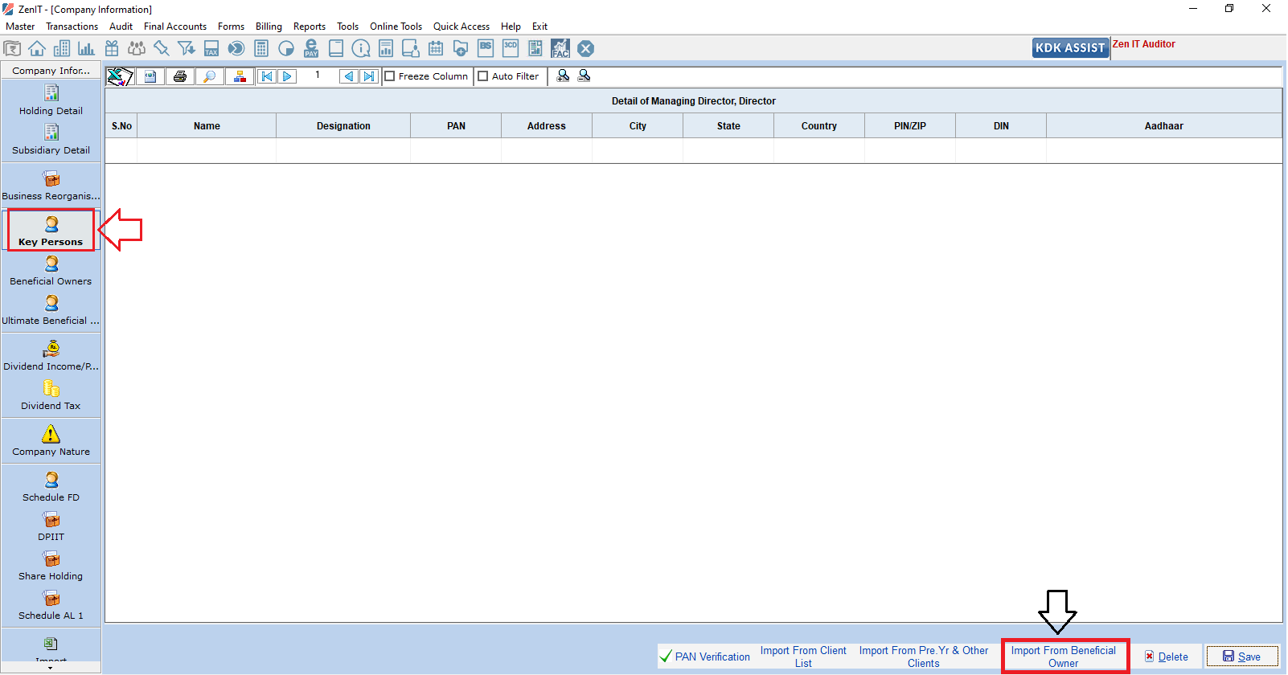Click the funnel filter toolbar icon
Image resolution: width=1288 pixels, height=675 pixels.
pyautogui.click(x=187, y=48)
